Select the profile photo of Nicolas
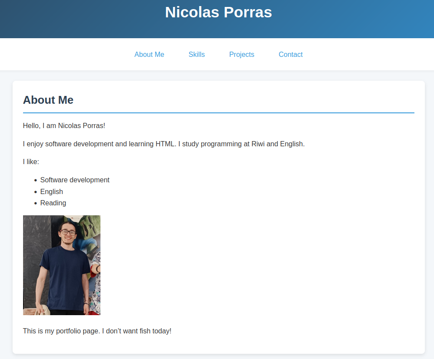The width and height of the screenshot is (434, 359). [61, 265]
